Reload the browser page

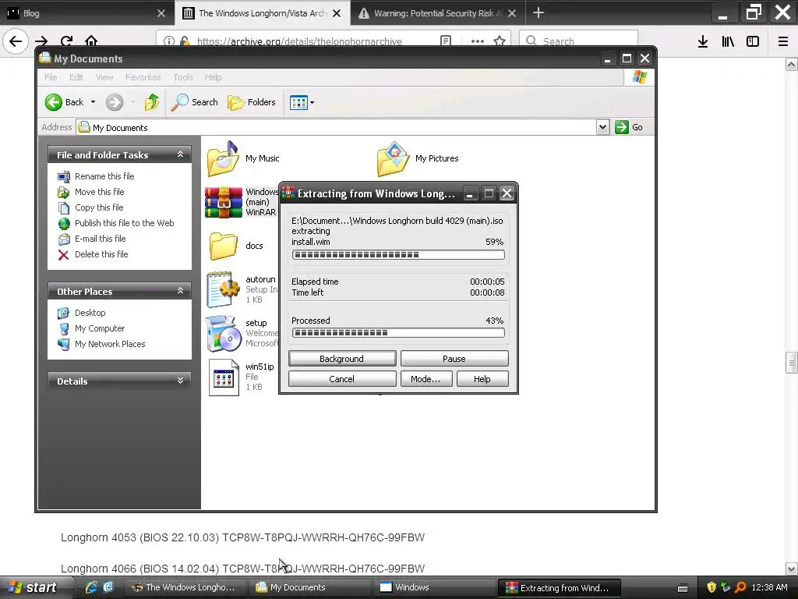66,41
